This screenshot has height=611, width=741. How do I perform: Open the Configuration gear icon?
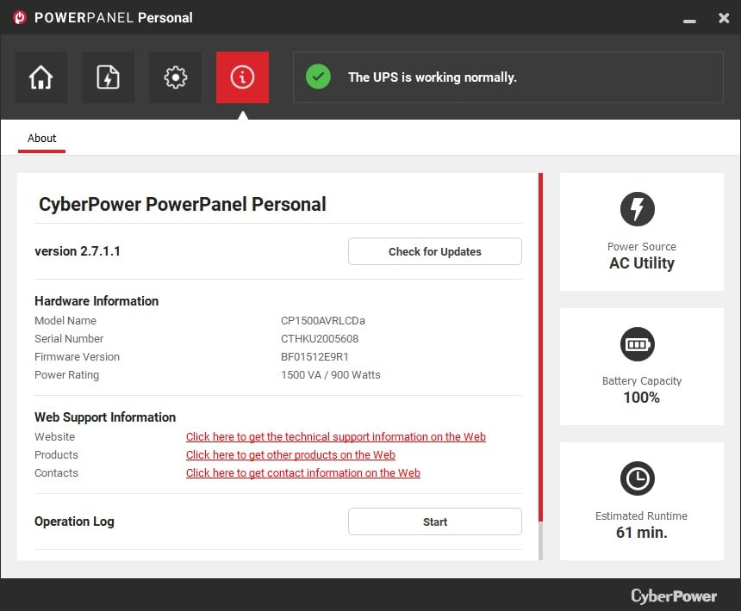[175, 77]
